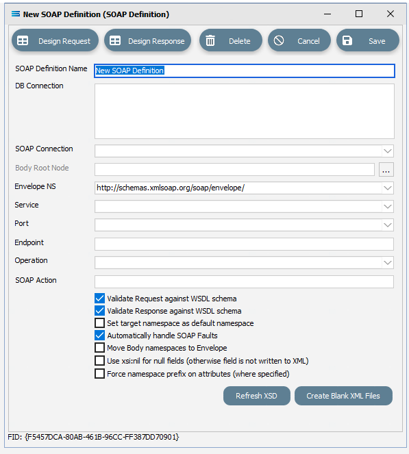The width and height of the screenshot is (409, 454).
Task: Tick Move Body namespaces to Envelope
Action: 99,347
